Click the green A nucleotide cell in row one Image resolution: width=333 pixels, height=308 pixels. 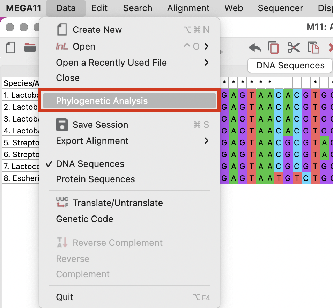233,95
